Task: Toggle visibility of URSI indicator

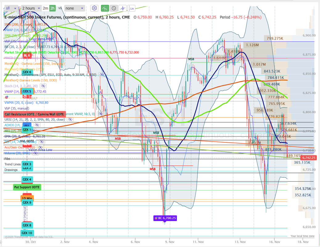Action: pyautogui.click(x=70, y=119)
